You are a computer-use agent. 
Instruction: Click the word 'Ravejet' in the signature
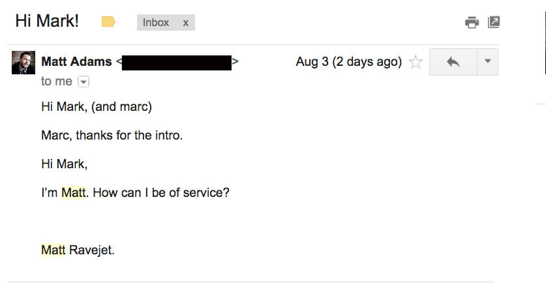(x=90, y=250)
